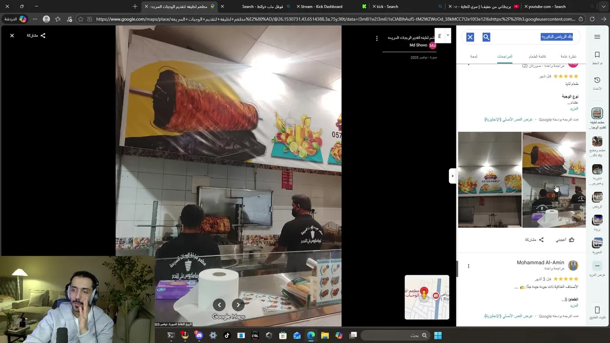
Task: Open Copilot chat الدردشة button
Action: [15, 19]
